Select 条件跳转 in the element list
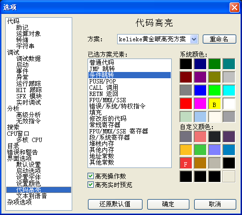This screenshot has width=242, height=215. (130, 75)
